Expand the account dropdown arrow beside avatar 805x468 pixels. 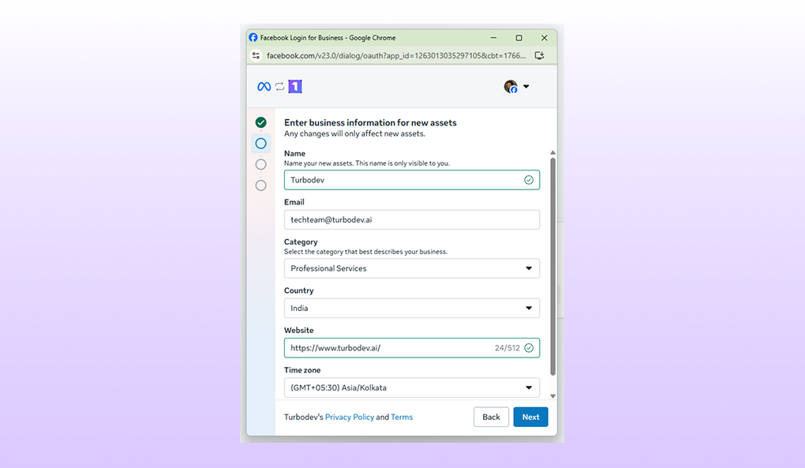pyautogui.click(x=526, y=87)
